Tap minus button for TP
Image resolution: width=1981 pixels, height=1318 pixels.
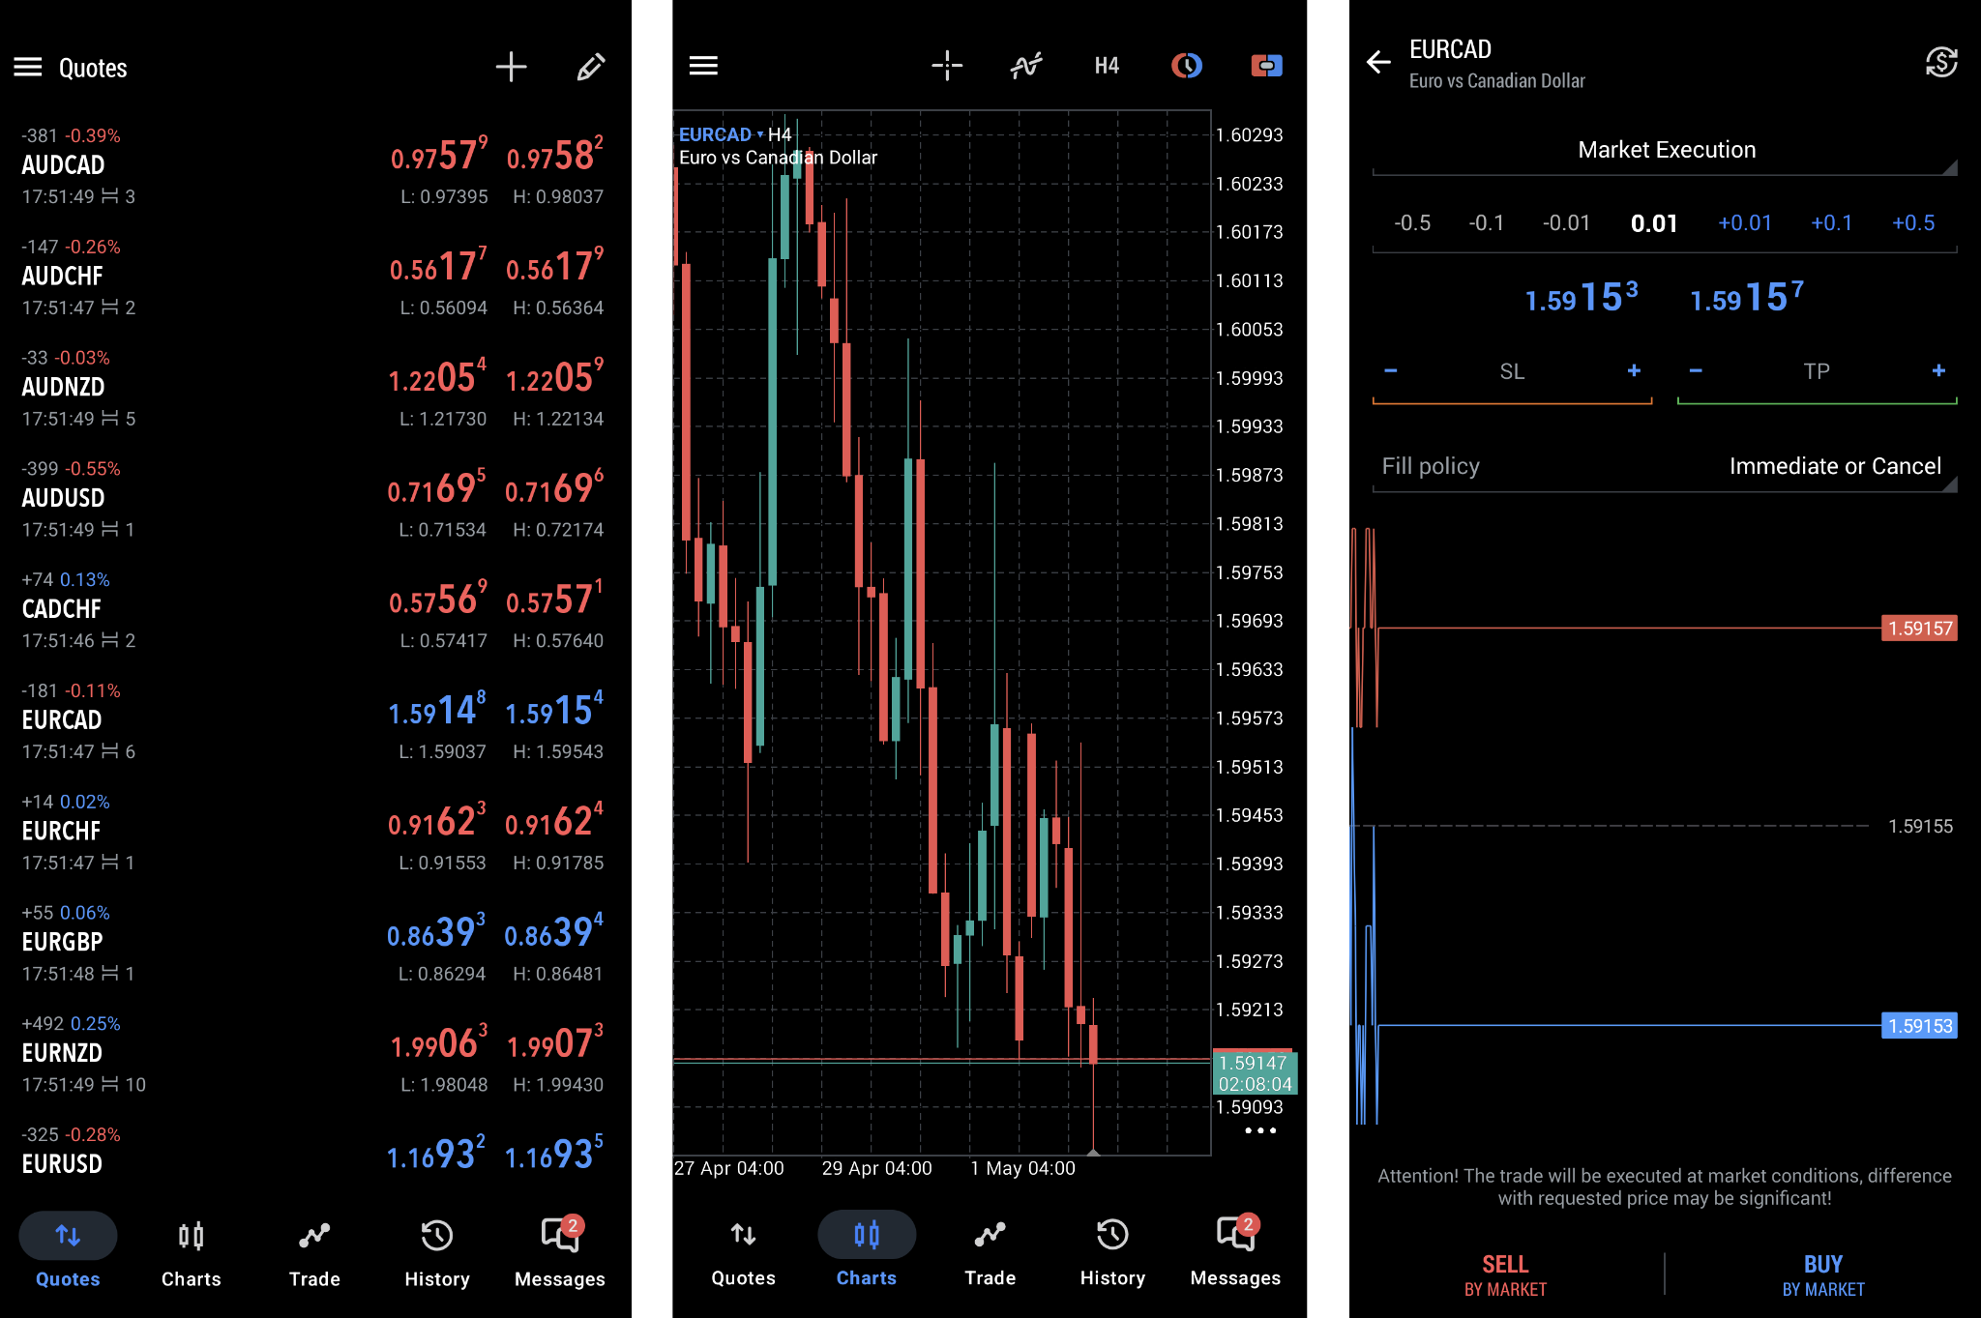(1696, 371)
